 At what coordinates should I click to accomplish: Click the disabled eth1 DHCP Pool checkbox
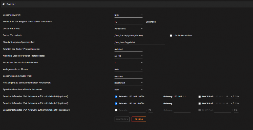coord(200,110)
